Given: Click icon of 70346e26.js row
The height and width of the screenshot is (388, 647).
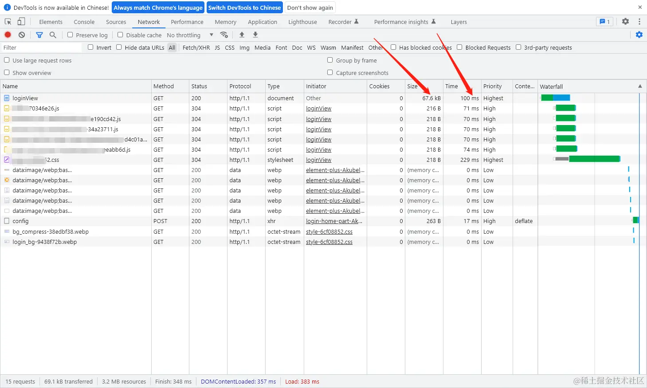Looking at the screenshot, I should 7,108.
